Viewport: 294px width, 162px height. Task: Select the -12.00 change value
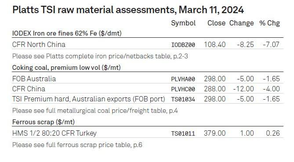click(x=243, y=89)
